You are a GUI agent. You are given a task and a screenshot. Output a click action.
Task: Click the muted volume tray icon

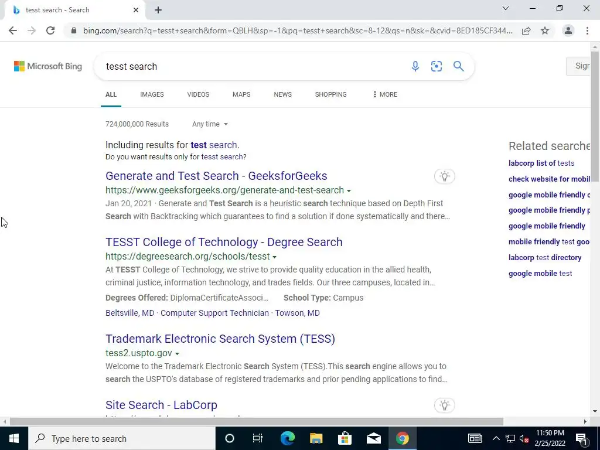[524, 438]
